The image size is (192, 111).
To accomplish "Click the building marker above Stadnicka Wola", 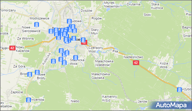I will tap(76, 58).
